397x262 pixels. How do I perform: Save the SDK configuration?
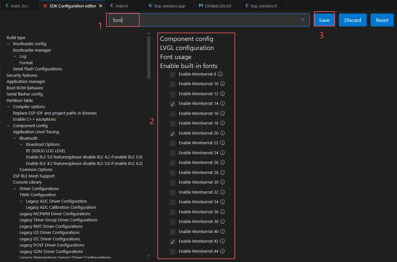pos(324,20)
